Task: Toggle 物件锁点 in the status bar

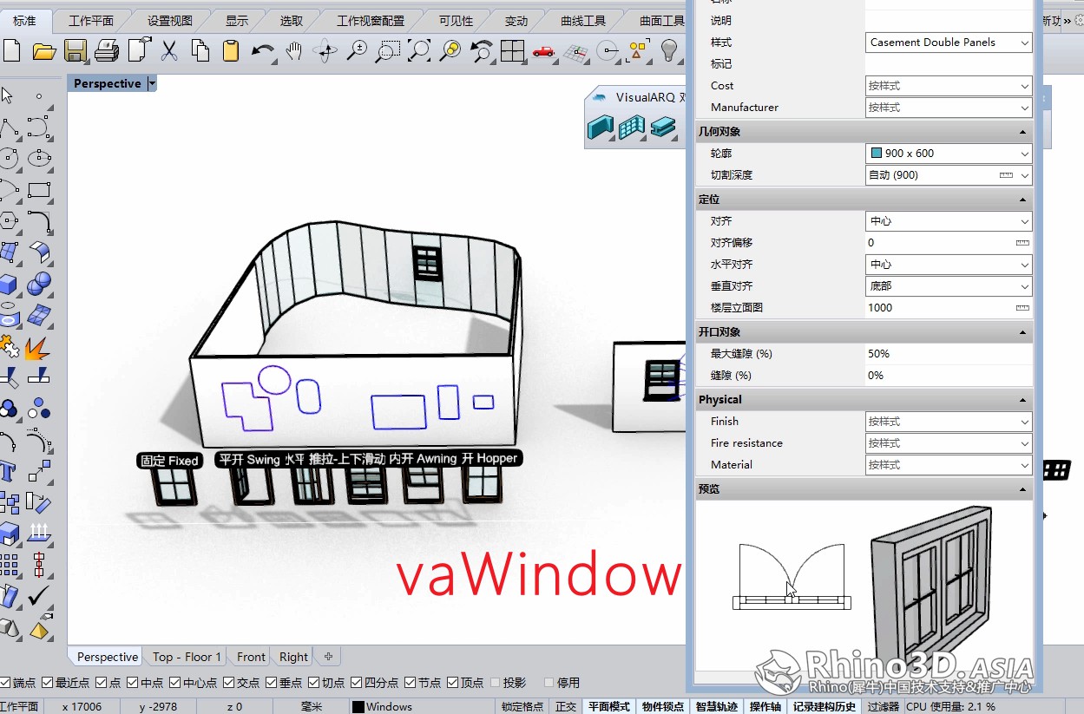Action: [x=663, y=706]
